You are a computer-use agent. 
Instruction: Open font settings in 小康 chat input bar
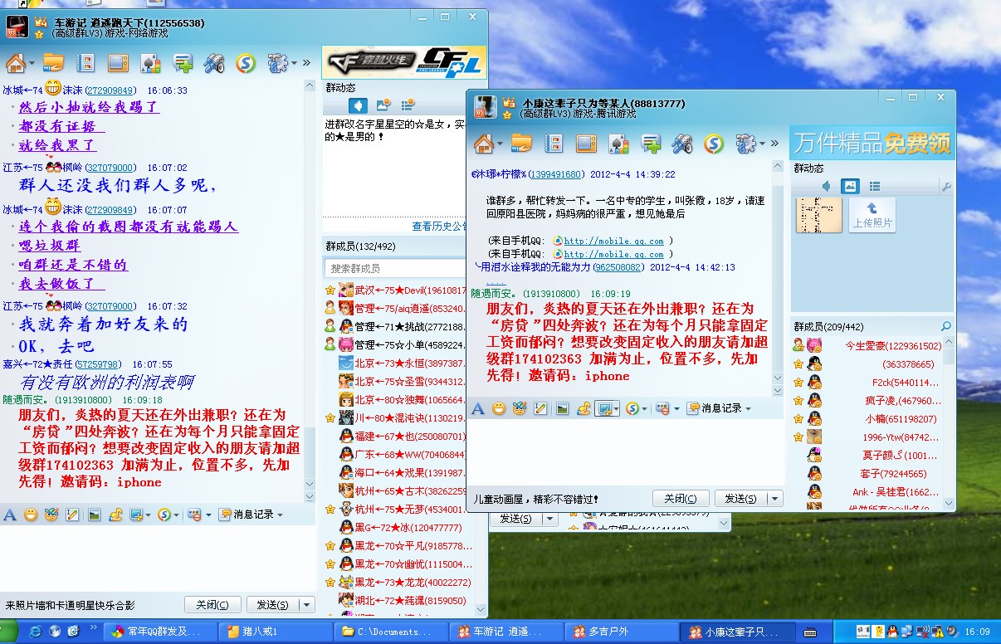coord(477,408)
